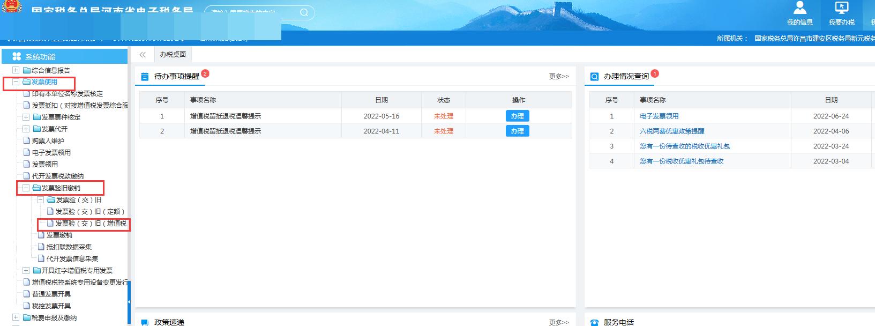Expand 税费申报及缴纳 node
The height and width of the screenshot is (326, 875).
(16, 318)
